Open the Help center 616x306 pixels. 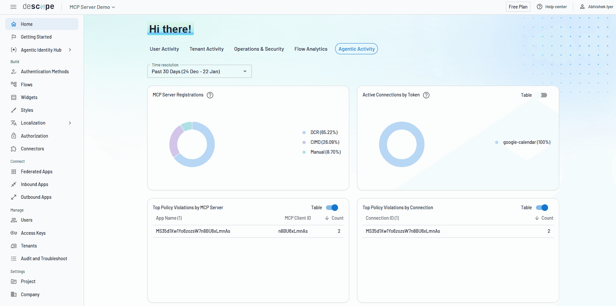552,7
